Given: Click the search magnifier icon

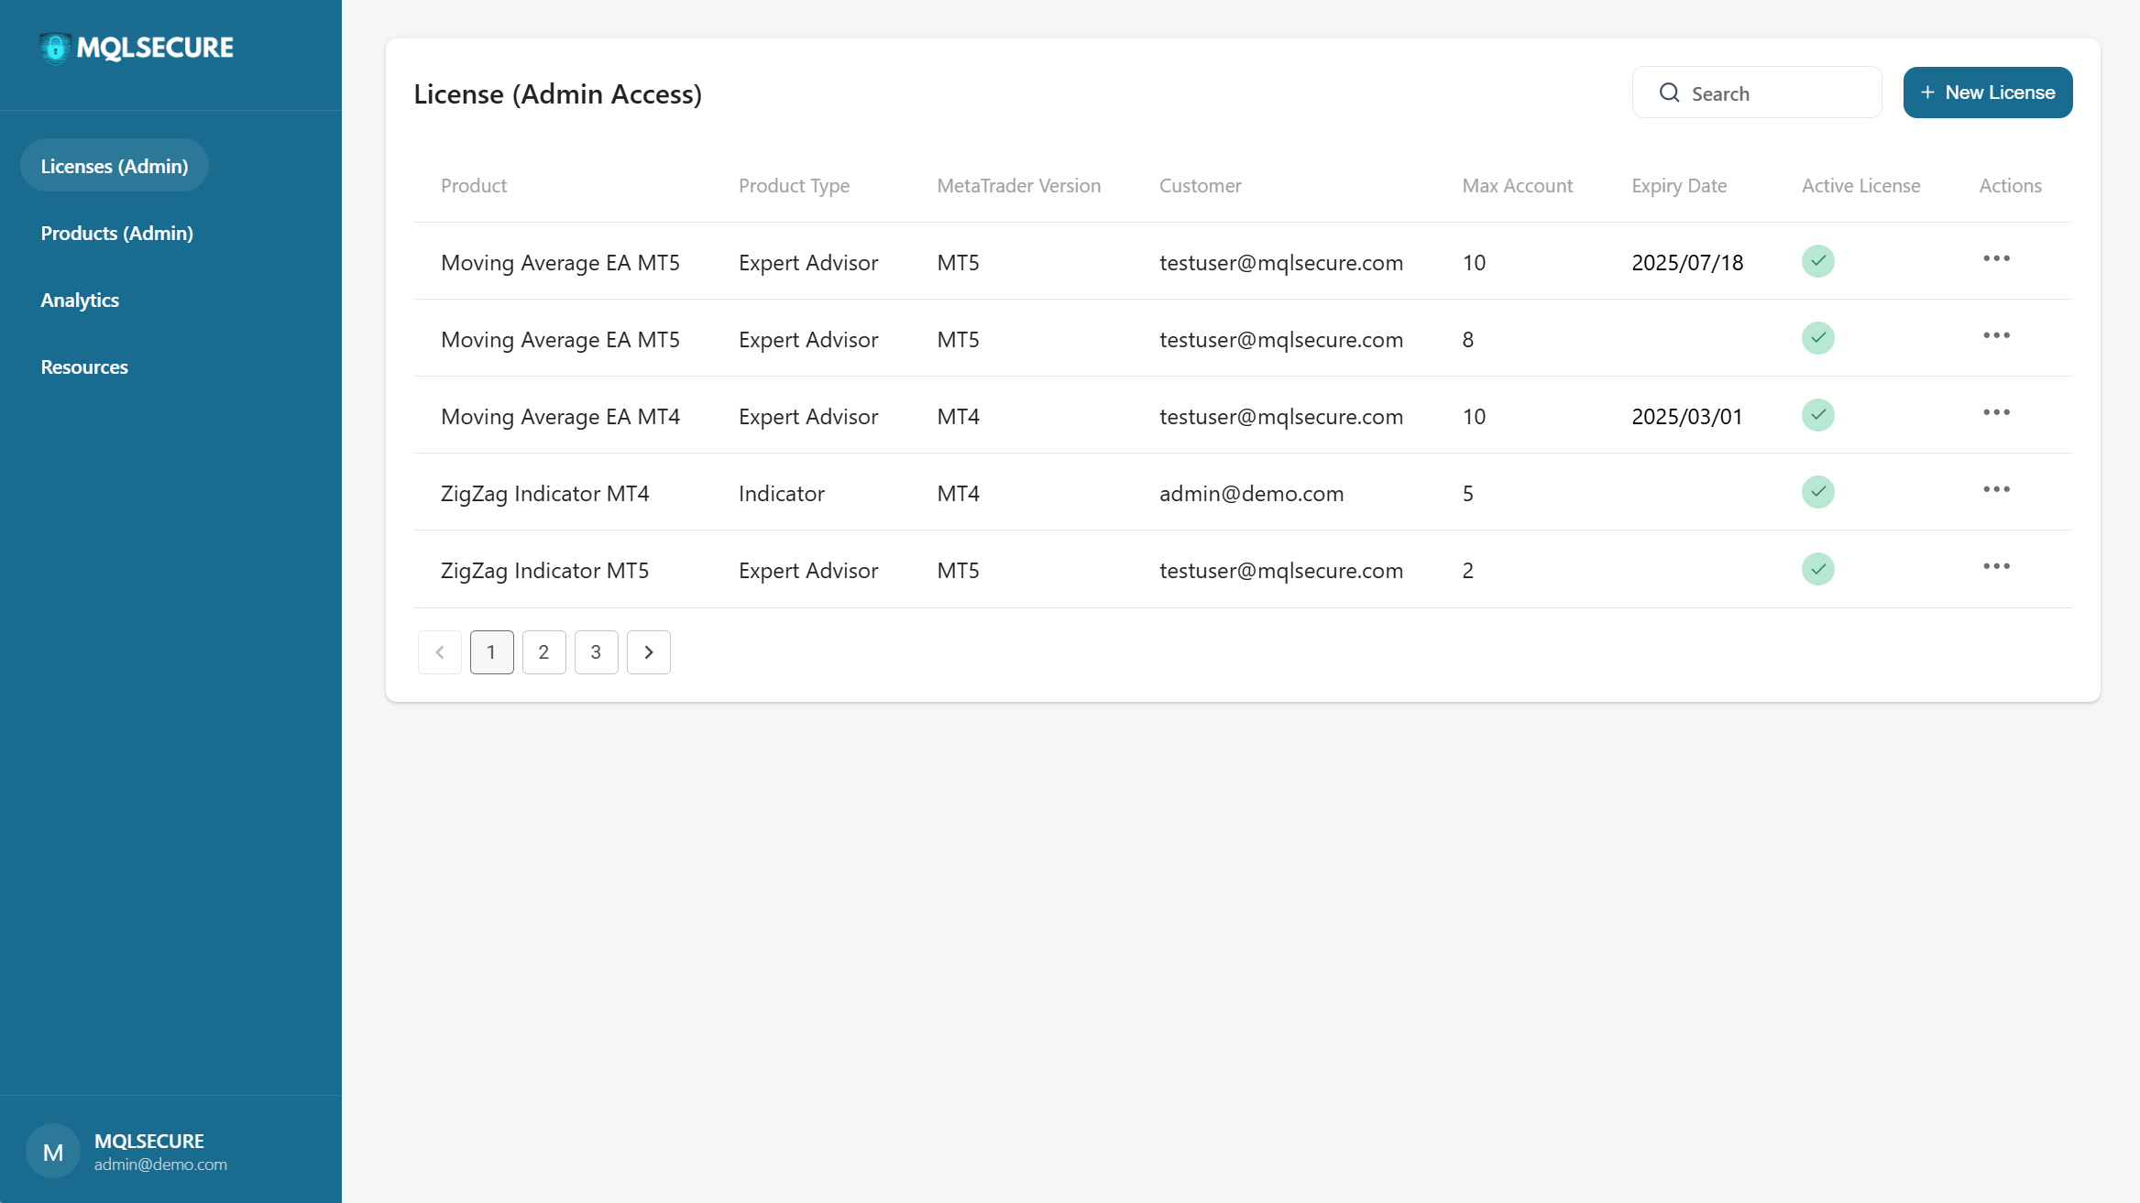Looking at the screenshot, I should pos(1669,93).
